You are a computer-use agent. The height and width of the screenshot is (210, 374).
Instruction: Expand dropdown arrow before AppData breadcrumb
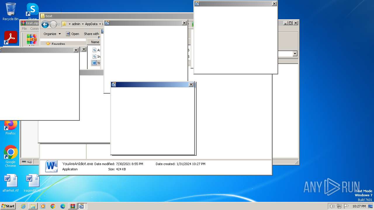(83, 24)
